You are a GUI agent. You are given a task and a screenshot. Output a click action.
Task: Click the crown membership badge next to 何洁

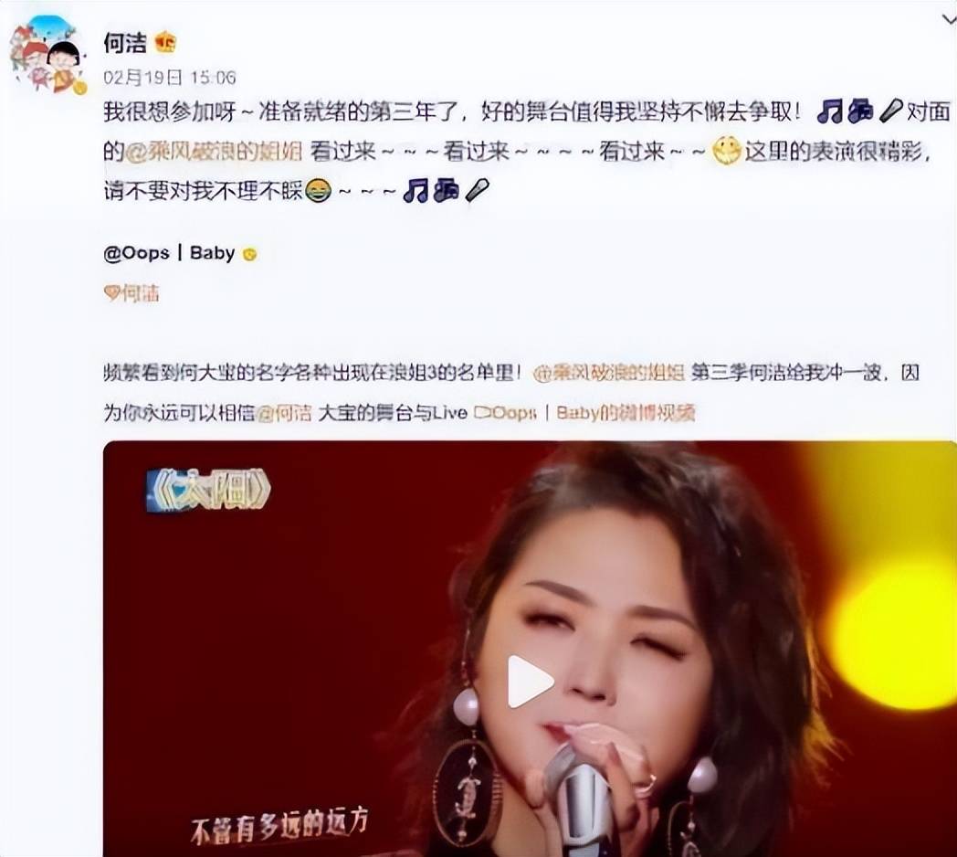(165, 42)
